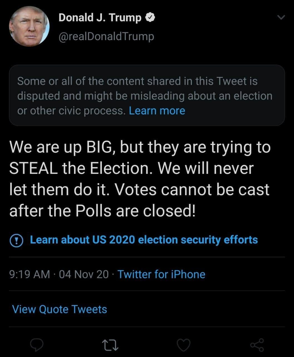Open "Learn about US 2020 election security efforts"
This screenshot has width=294, height=357.
(x=144, y=240)
